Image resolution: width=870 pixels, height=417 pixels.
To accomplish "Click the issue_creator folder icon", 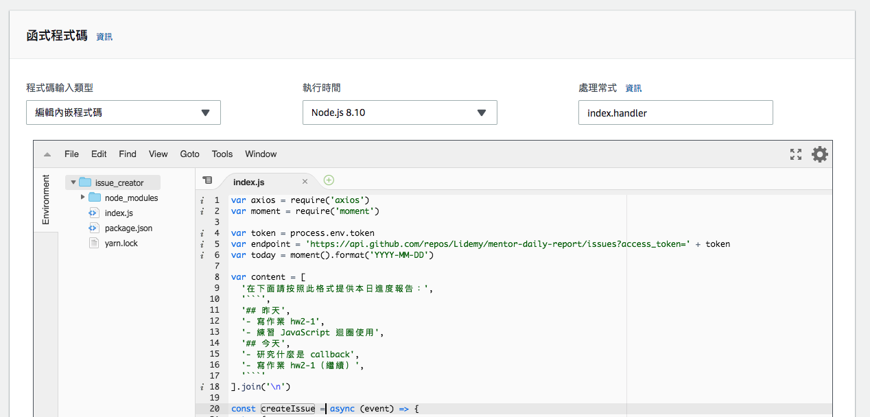I will 85,182.
